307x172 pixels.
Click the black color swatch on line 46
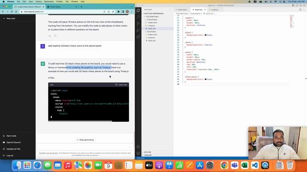click(x=205, y=79)
